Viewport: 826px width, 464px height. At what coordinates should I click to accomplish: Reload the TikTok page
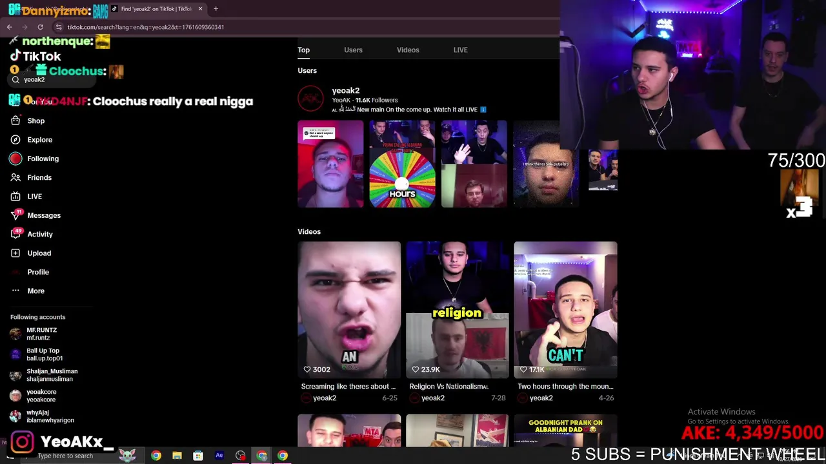tap(40, 27)
